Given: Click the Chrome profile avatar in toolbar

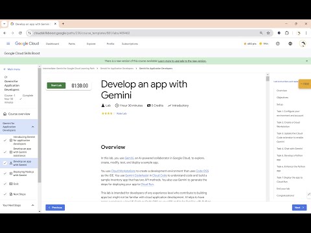Looking at the screenshot, I should [x=299, y=33].
